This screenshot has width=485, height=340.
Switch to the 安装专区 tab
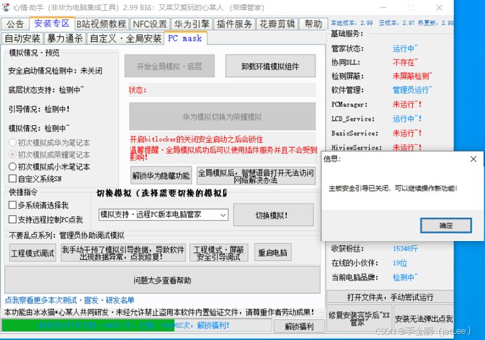coord(52,23)
